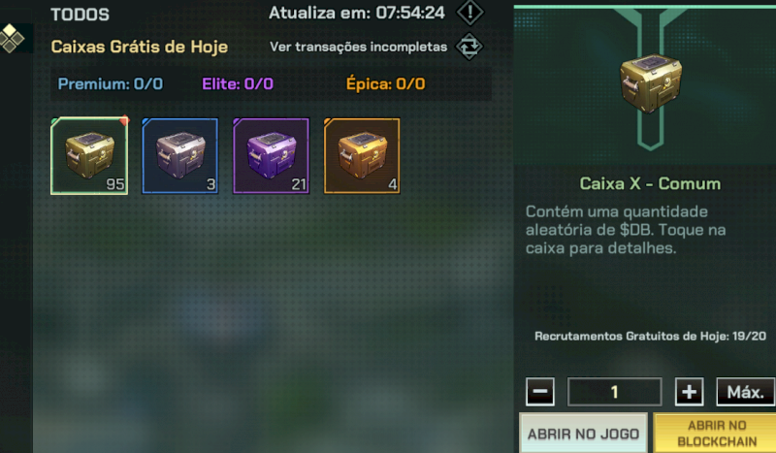
Task: Click the refresh transactions arrows icon
Action: pyautogui.click(x=469, y=47)
